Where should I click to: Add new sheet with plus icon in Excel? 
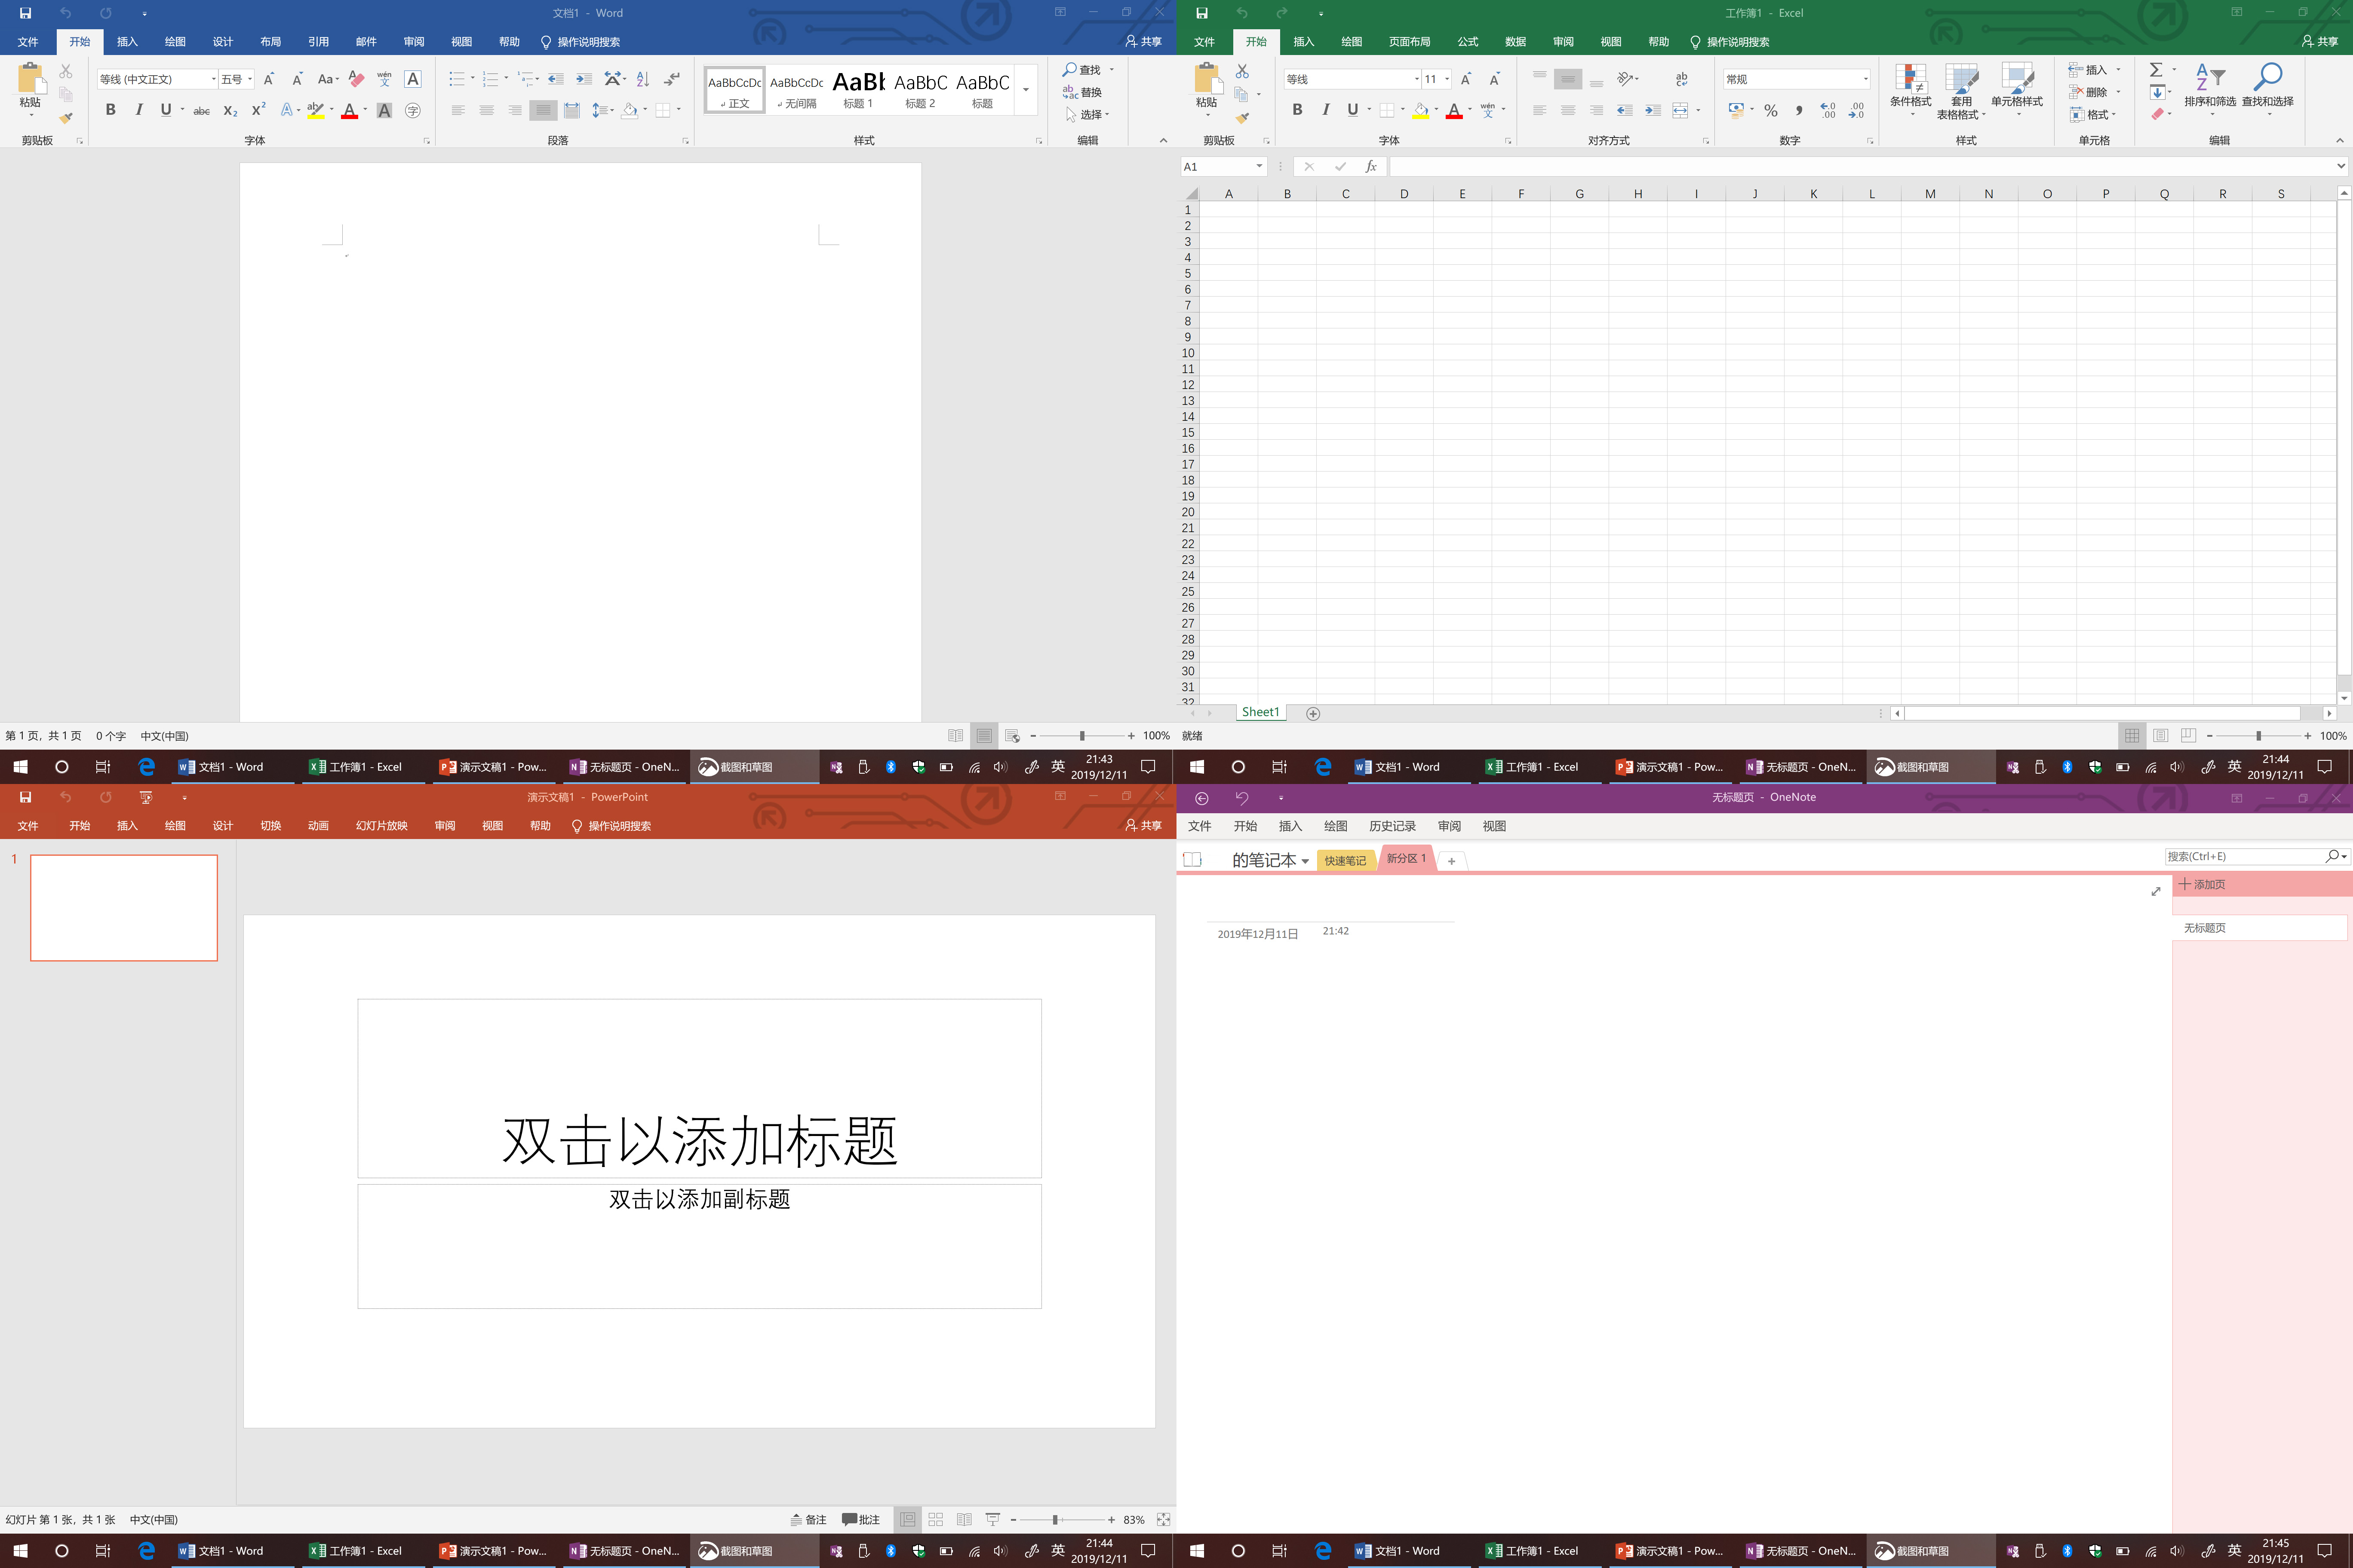point(1314,713)
